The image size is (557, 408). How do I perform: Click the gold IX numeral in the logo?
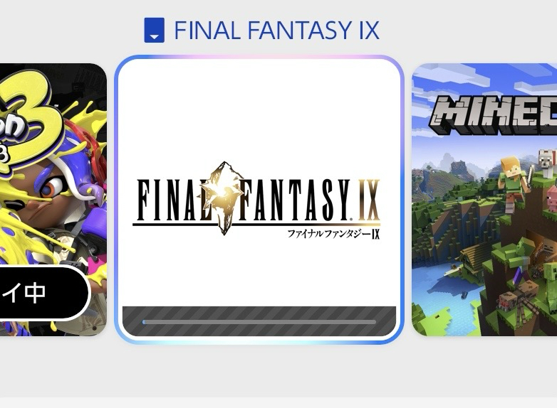pos(369,200)
